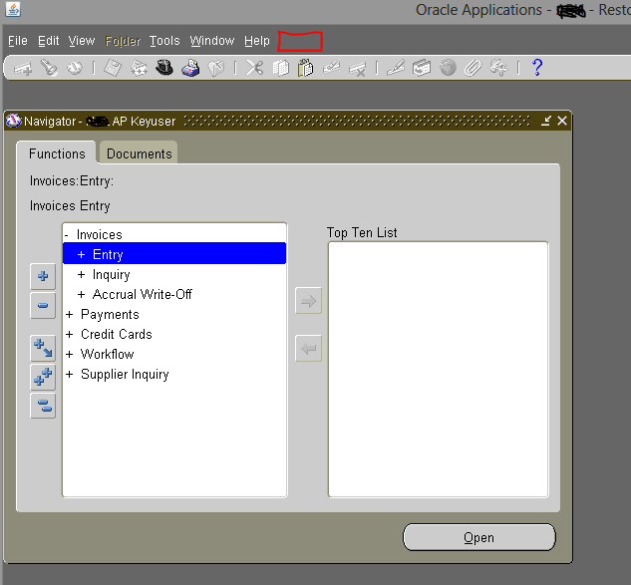Viewport: 631px width, 585px height.
Task: Select the Workflow tree label
Action: pos(107,355)
